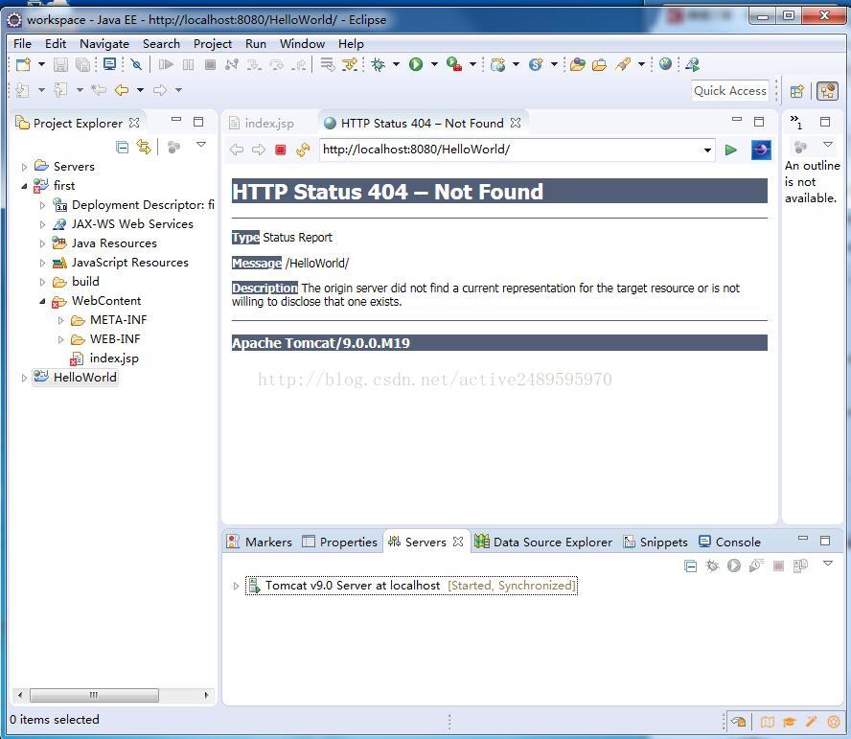Click the Tip of the Day status bar icon

tap(738, 722)
